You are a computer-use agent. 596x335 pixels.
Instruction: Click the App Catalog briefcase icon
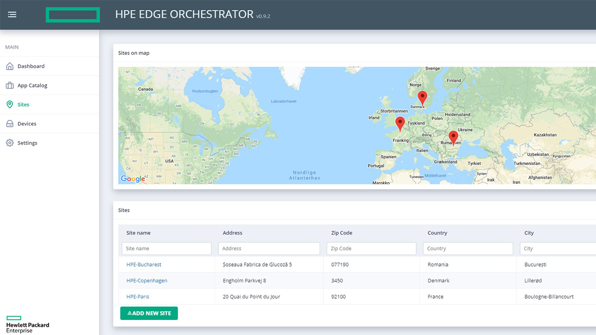click(9, 85)
